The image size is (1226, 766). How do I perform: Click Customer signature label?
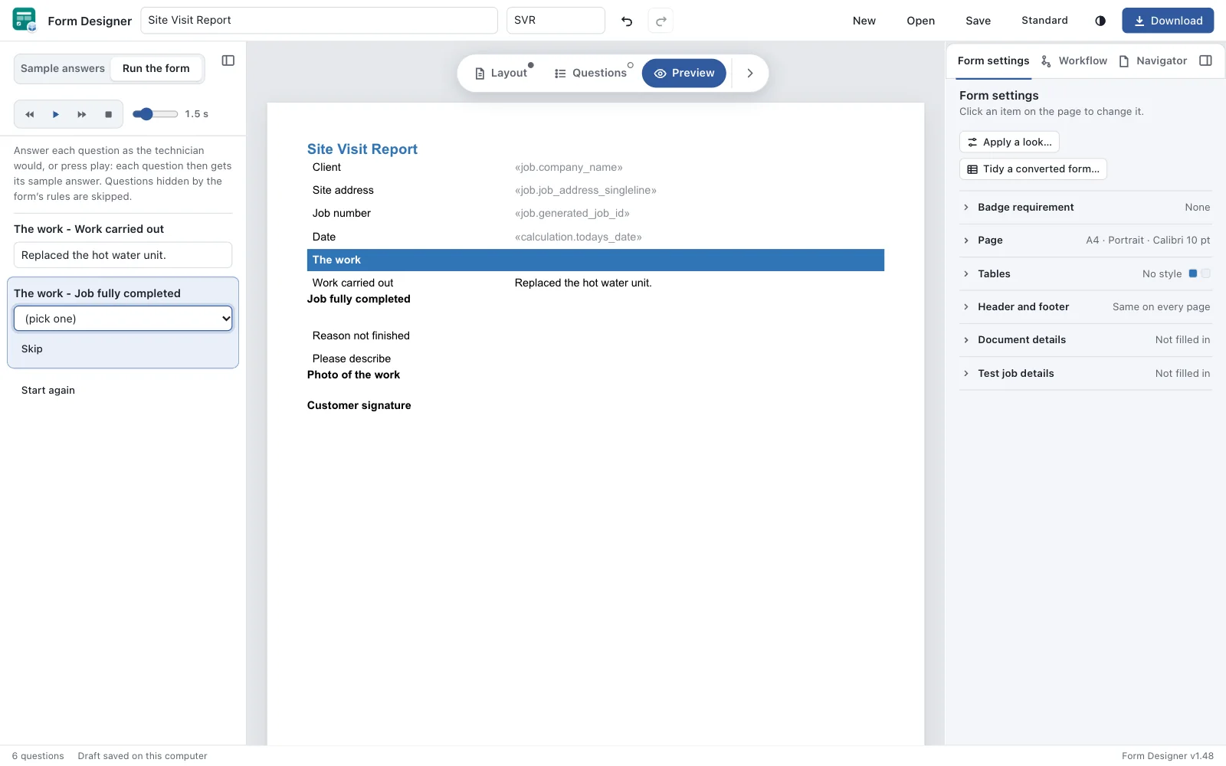click(x=359, y=406)
